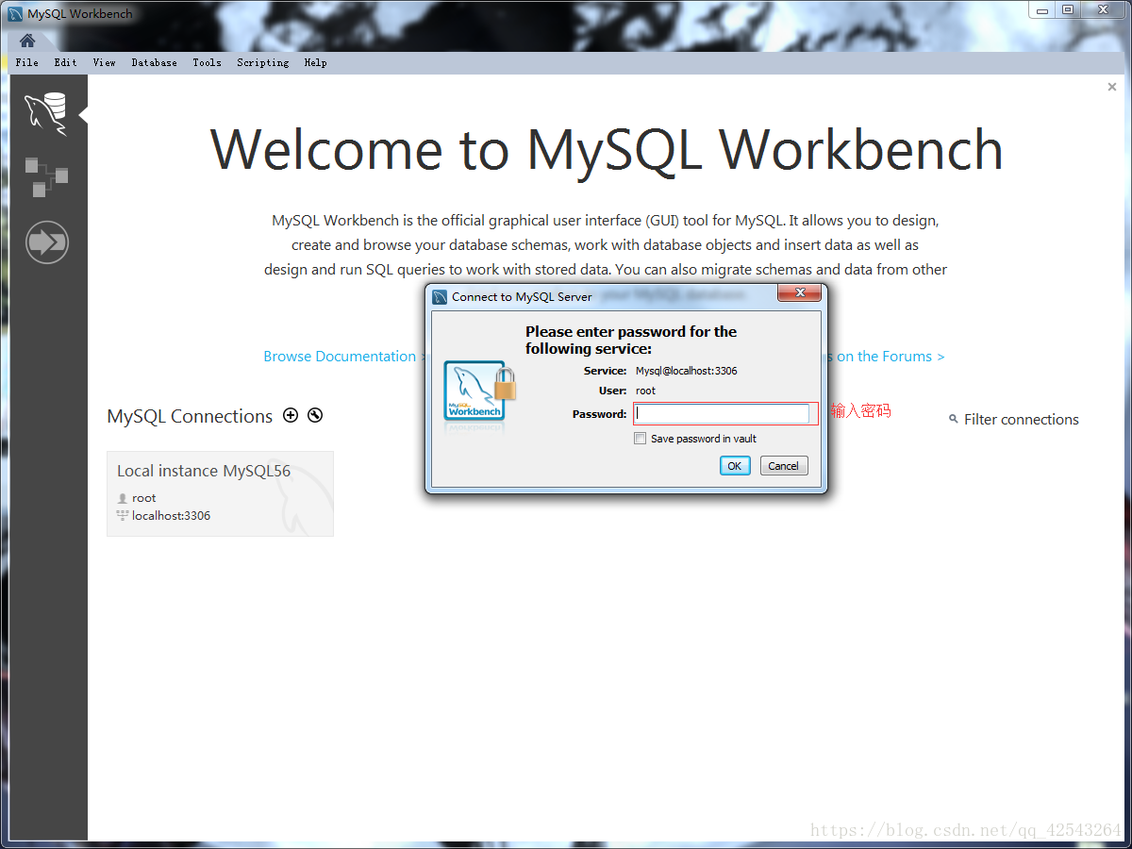Open the Edit menu
The image size is (1132, 849).
point(66,62)
